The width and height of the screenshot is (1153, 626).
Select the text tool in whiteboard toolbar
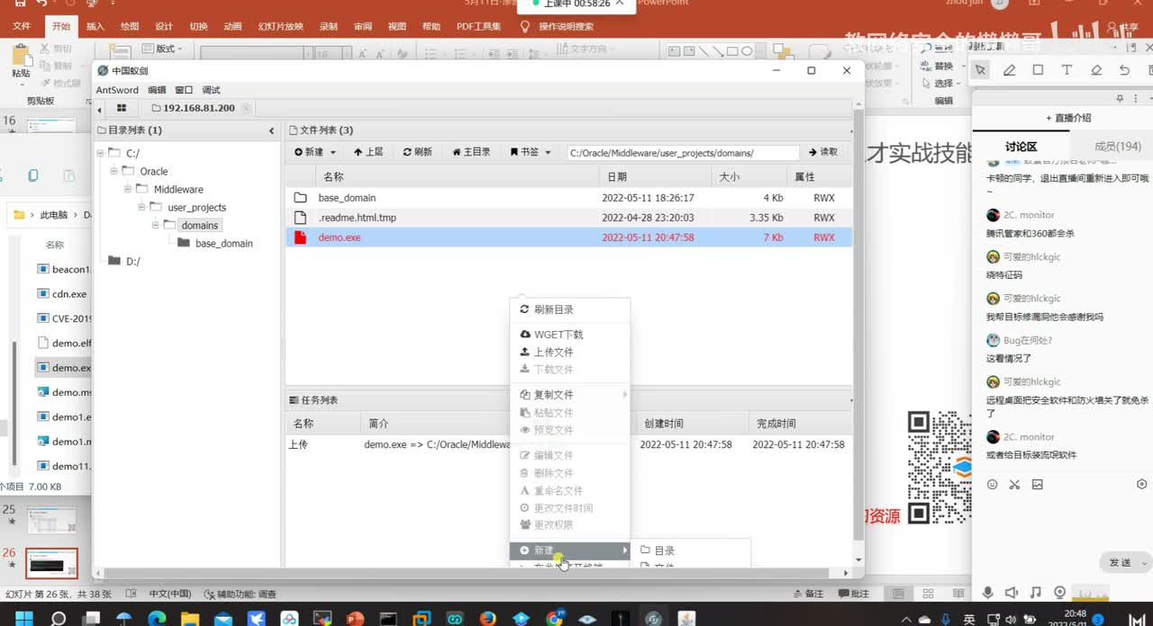click(1067, 70)
